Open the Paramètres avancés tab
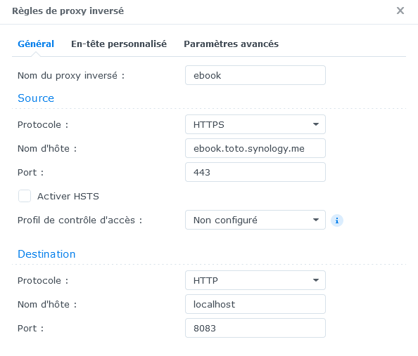 pos(231,44)
